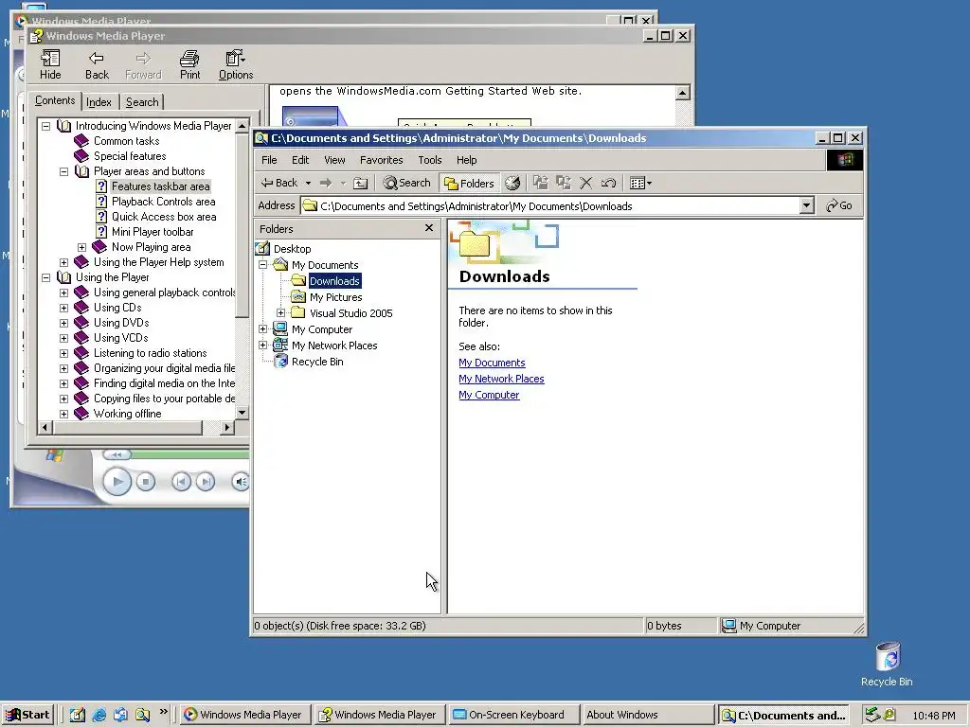Open Special features help topic
This screenshot has width=970, height=727.
[130, 156]
